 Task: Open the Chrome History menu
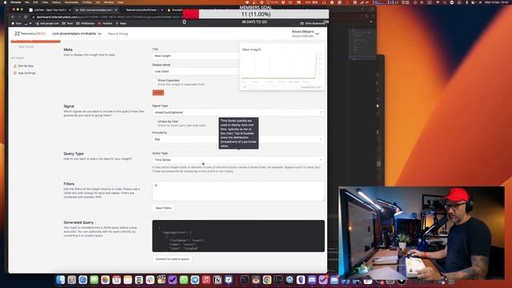[x=56, y=2]
